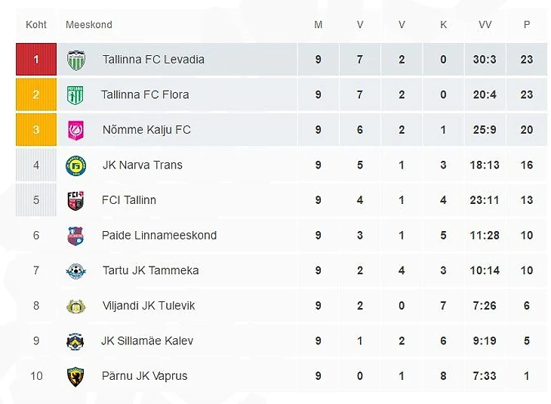
Task: Click the JK Sillamäe Kalev crest
Action: click(x=75, y=341)
